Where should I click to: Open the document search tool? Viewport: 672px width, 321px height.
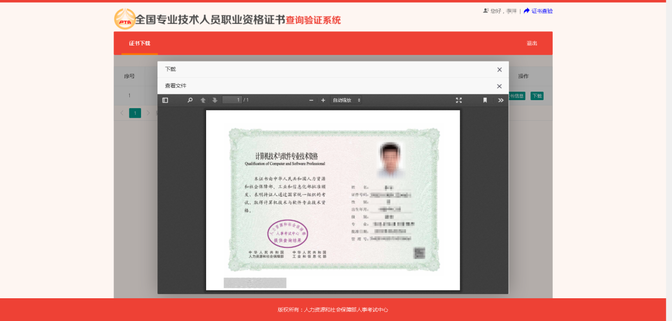190,100
